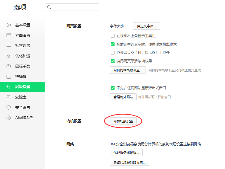Image resolution: width=225 pixels, height=169 pixels.
Task: Enable 在视频右上角显示工具栏 checkbox
Action: (112, 36)
